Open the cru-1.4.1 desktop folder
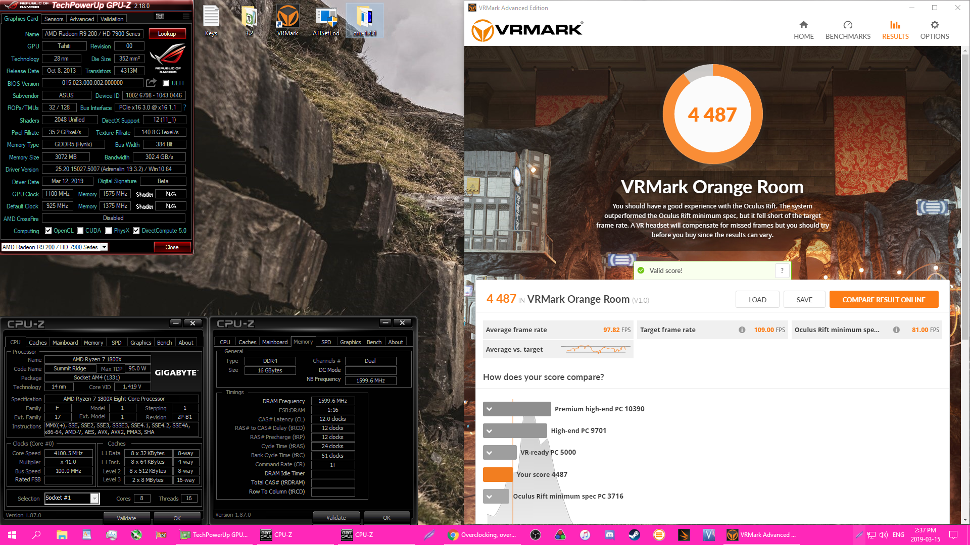This screenshot has height=545, width=970. 364,21
